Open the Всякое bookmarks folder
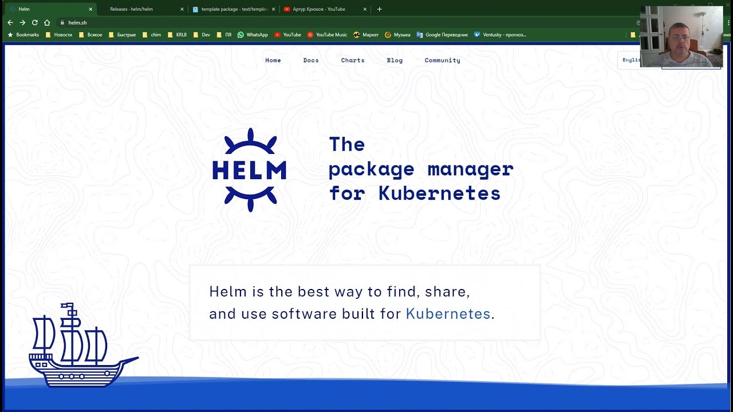Image resolution: width=733 pixels, height=412 pixels. [x=90, y=35]
